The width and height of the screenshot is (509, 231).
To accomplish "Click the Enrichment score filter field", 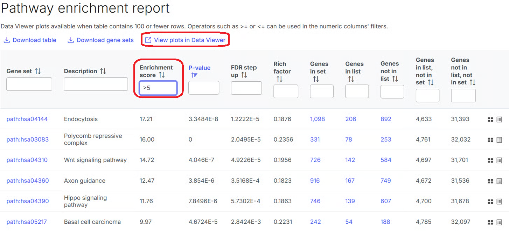I will point(158,88).
